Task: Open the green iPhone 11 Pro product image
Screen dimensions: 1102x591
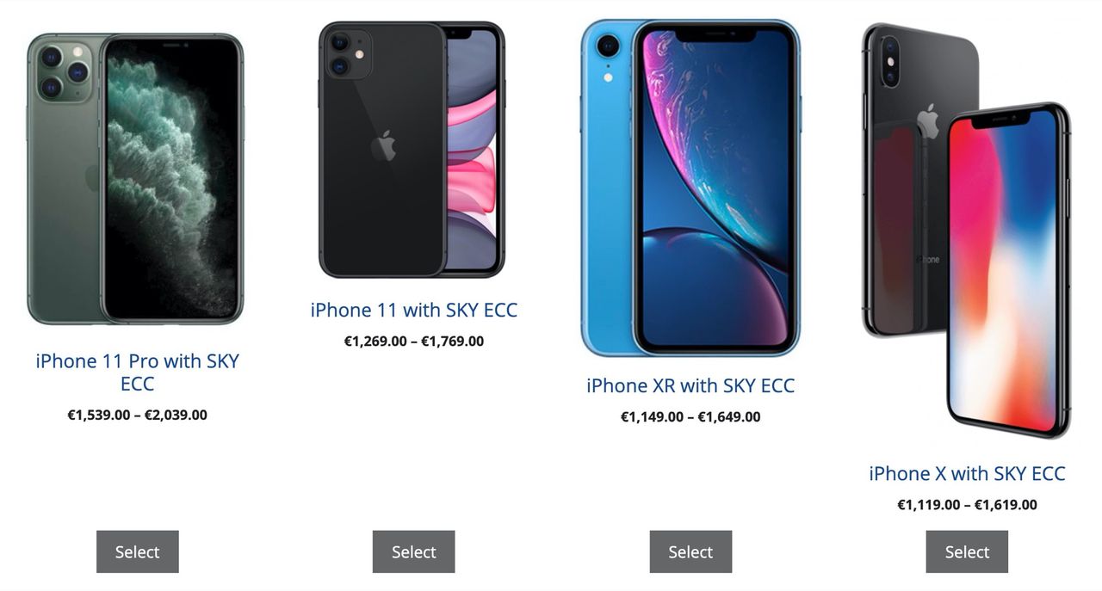Action: tap(136, 179)
